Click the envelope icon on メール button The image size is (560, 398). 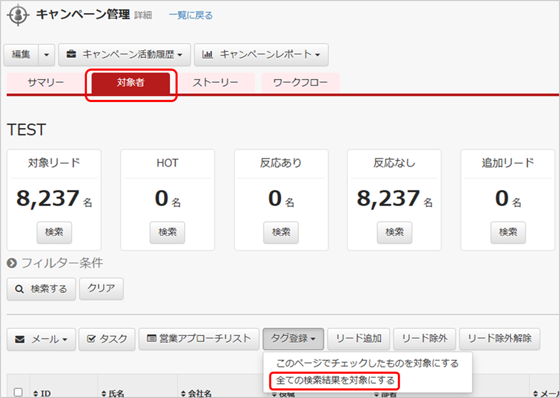pyautogui.click(x=20, y=339)
